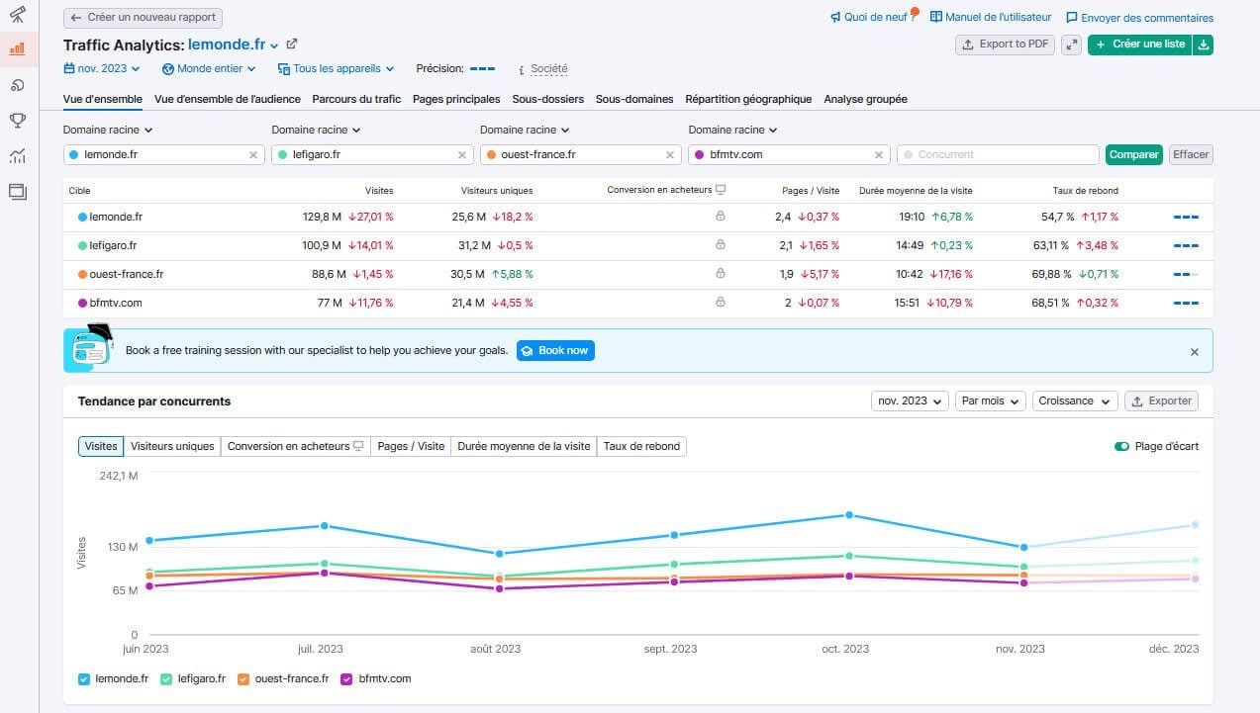Switch to Vue d'ensemble de l'audience tab
This screenshot has width=1260, height=713.
click(x=228, y=99)
